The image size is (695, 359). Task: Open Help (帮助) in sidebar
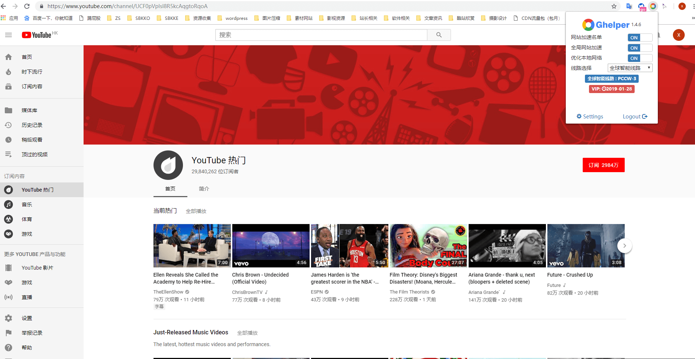coord(42,348)
